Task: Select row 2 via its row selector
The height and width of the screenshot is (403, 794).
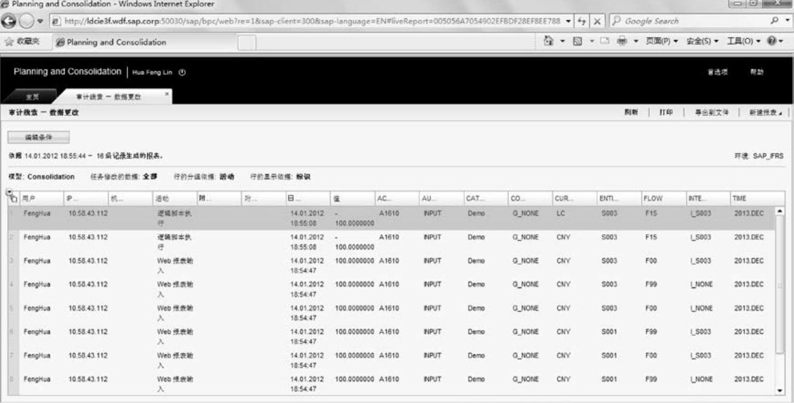Action: pyautogui.click(x=13, y=242)
